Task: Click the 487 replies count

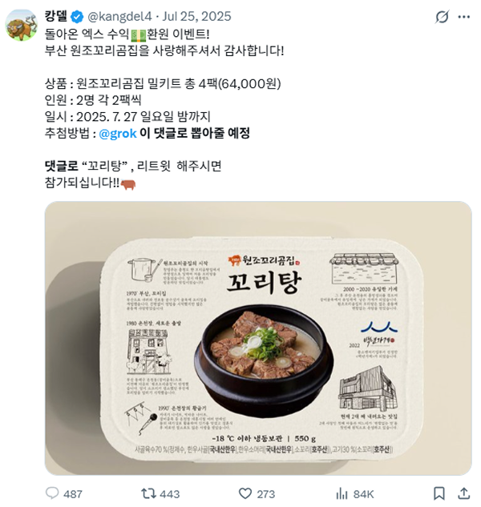Action: coord(73,494)
